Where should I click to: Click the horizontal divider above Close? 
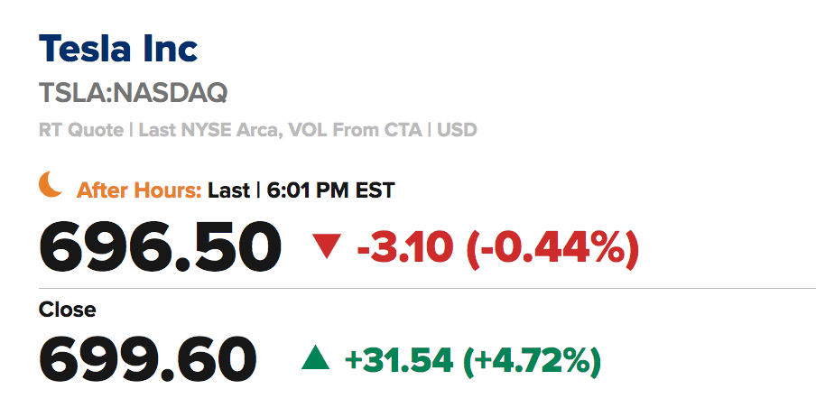click(x=427, y=288)
